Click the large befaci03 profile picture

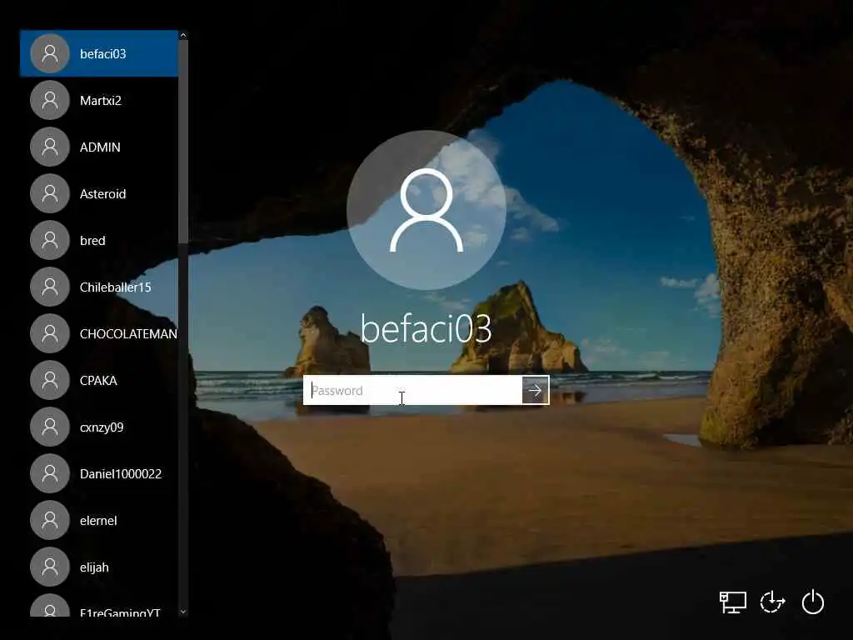(x=426, y=210)
